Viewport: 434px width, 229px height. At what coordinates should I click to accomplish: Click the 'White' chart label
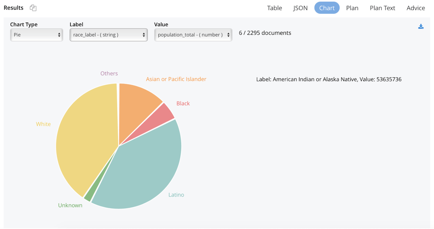43,124
